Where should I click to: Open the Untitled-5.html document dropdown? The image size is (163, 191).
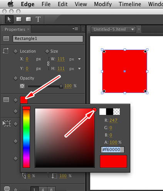[x=133, y=29]
